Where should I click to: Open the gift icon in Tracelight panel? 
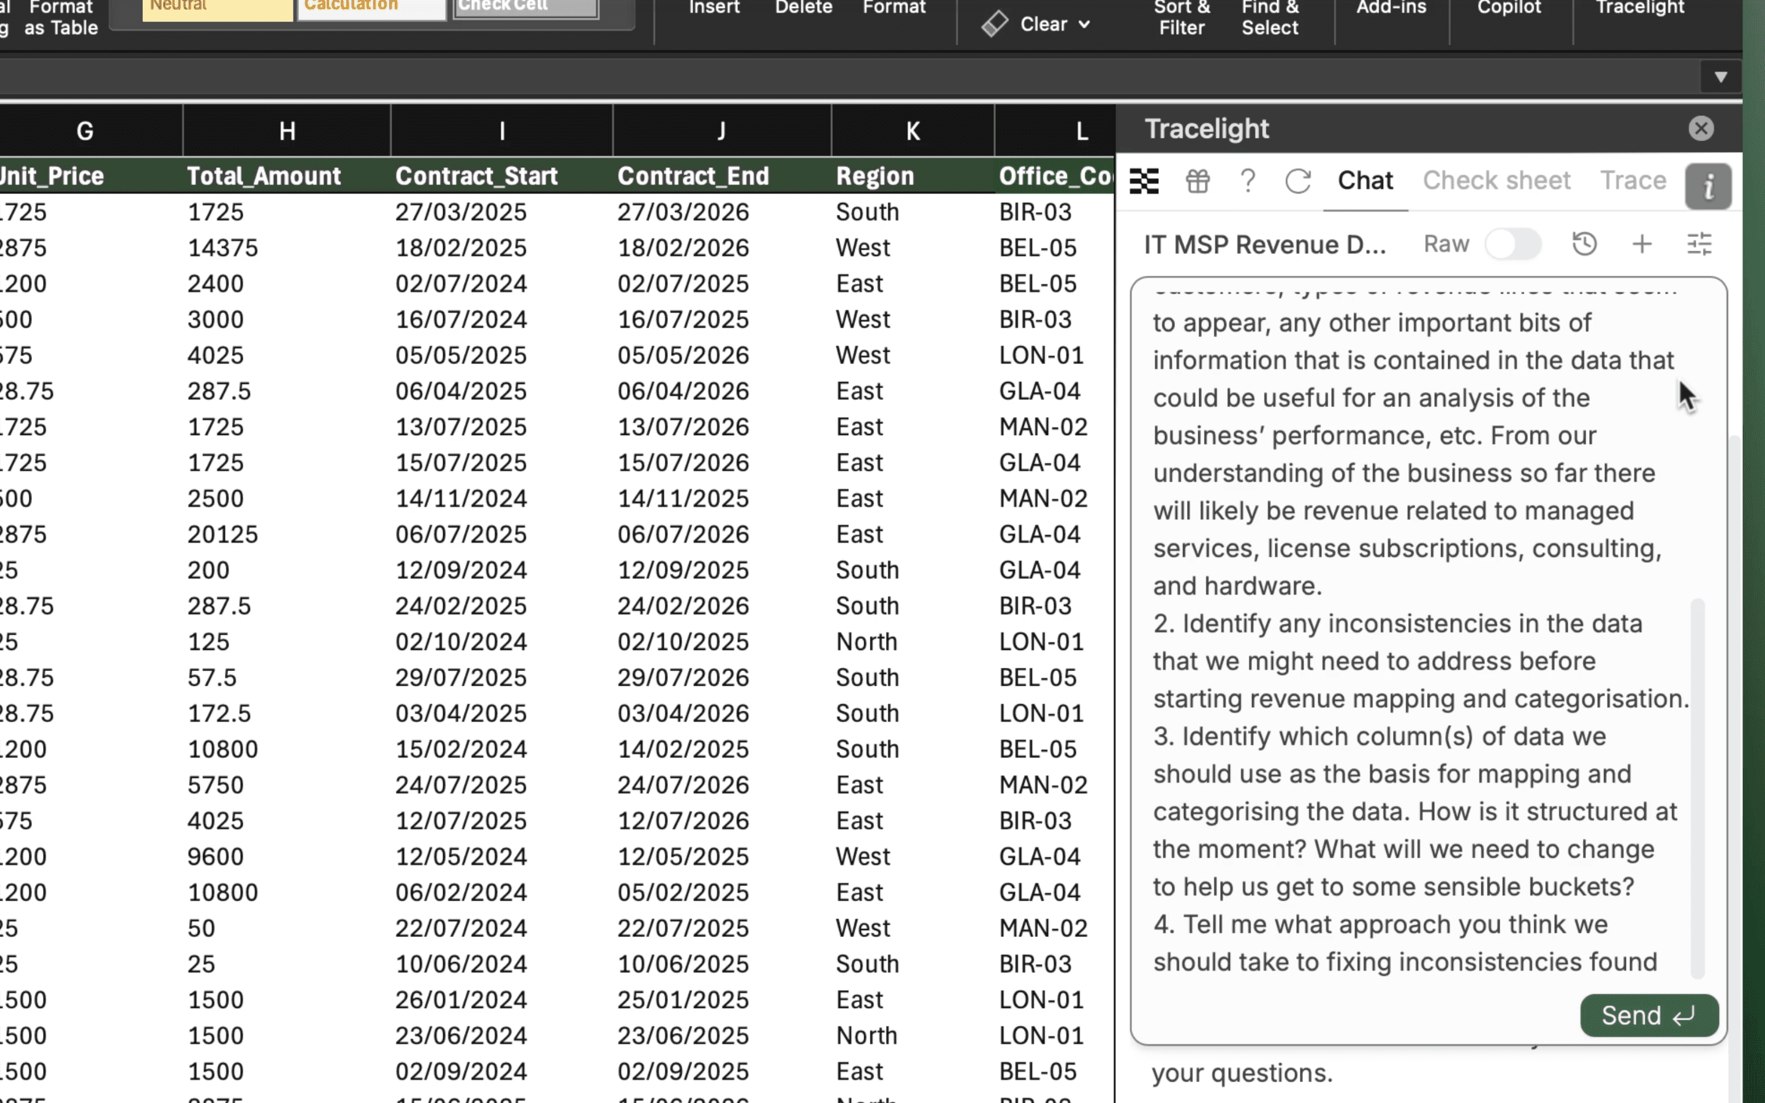(1198, 180)
